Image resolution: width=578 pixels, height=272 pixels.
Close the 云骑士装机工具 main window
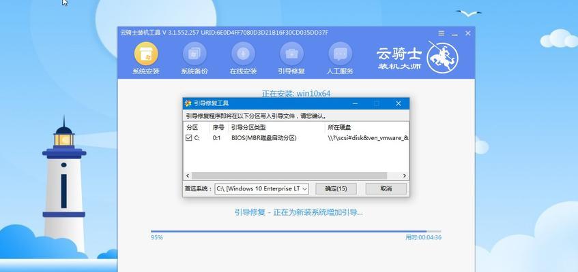pyautogui.click(x=467, y=33)
